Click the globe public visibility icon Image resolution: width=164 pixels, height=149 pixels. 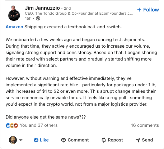point(38,18)
